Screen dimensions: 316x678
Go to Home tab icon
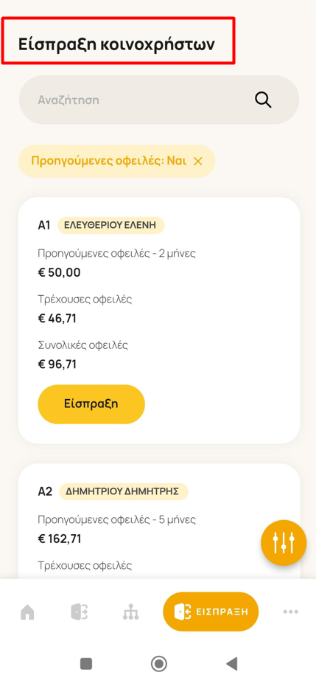click(28, 612)
